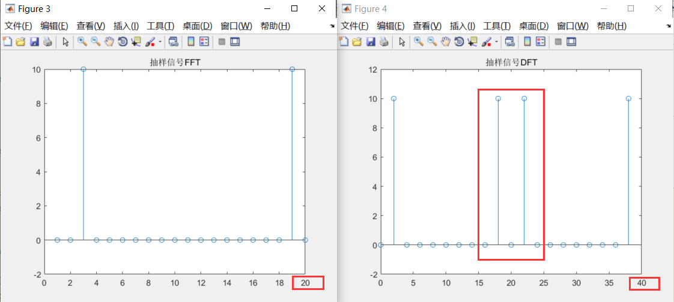This screenshot has width=674, height=302.
Task: Click Open File icon in Figure 4
Action: click(x=357, y=41)
